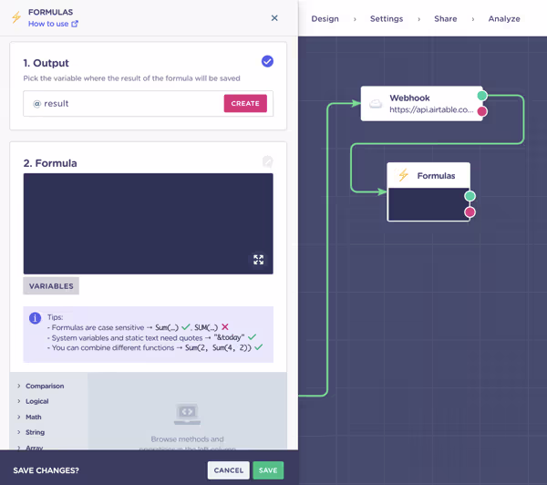Select the Webhook block on canvas

pyautogui.click(x=422, y=104)
